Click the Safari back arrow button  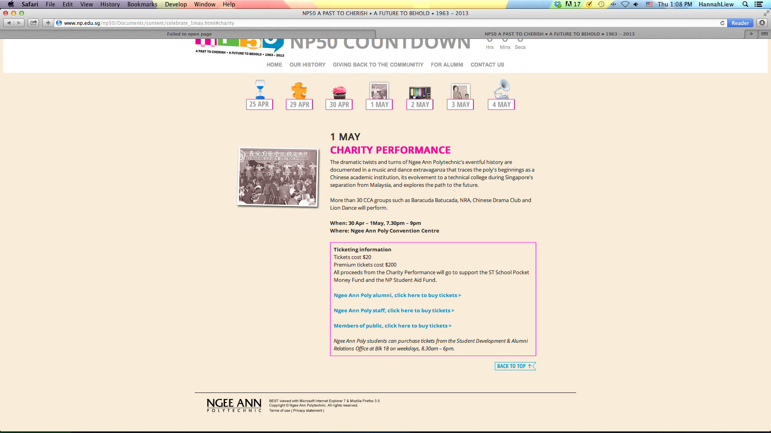click(9, 23)
